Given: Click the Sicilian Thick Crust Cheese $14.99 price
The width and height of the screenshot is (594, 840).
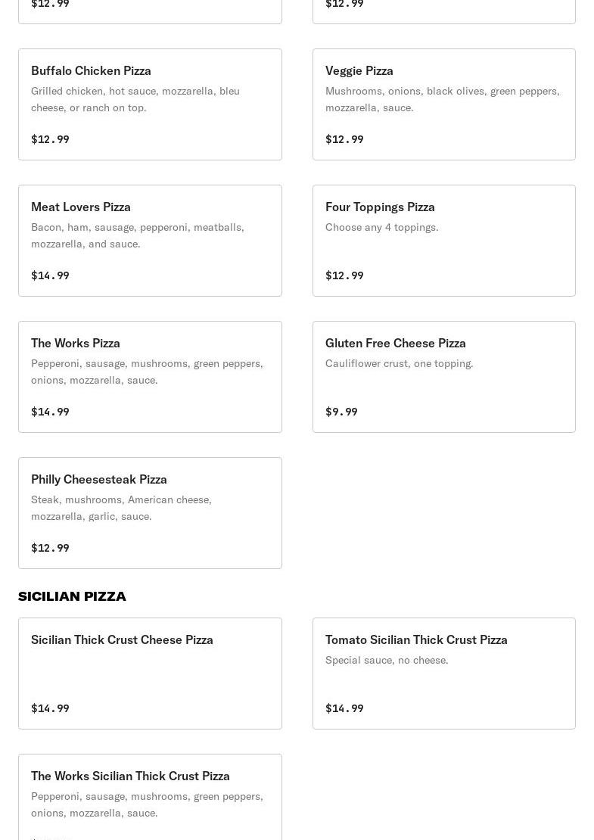Looking at the screenshot, I should tap(51, 708).
